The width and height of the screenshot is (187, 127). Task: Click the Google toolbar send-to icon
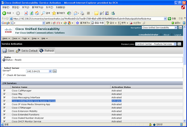(131, 23)
